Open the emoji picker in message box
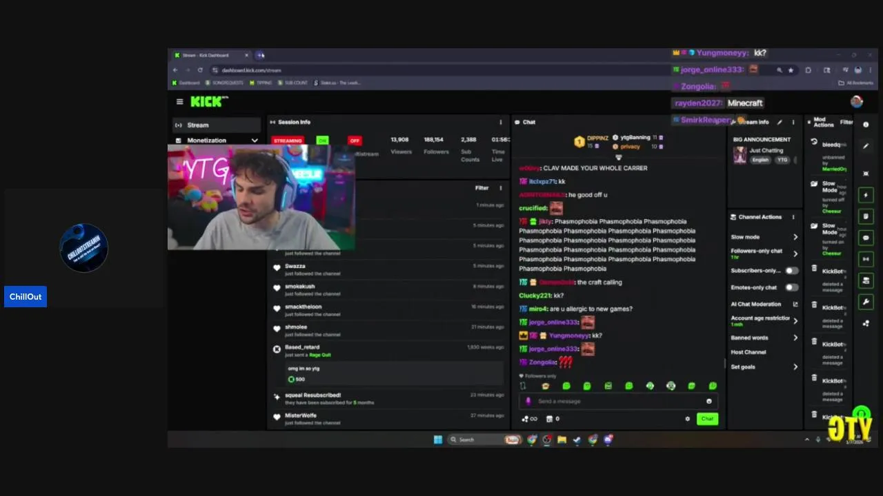883x496 pixels. pyautogui.click(x=708, y=402)
